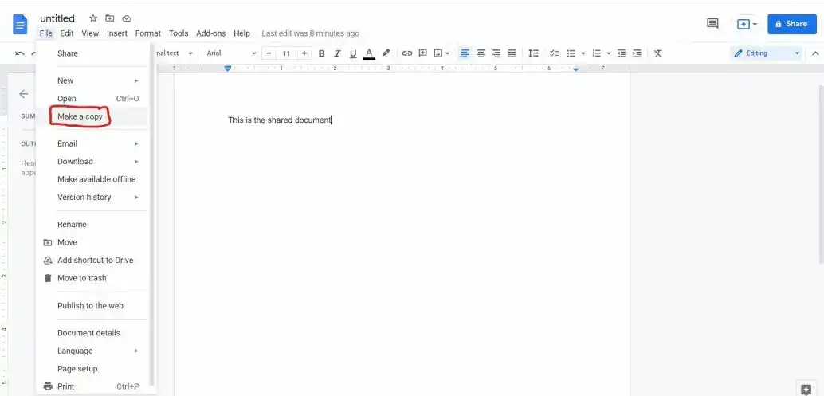Open the Editing mode dropdown
The width and height of the screenshot is (824, 396).
tap(766, 53)
